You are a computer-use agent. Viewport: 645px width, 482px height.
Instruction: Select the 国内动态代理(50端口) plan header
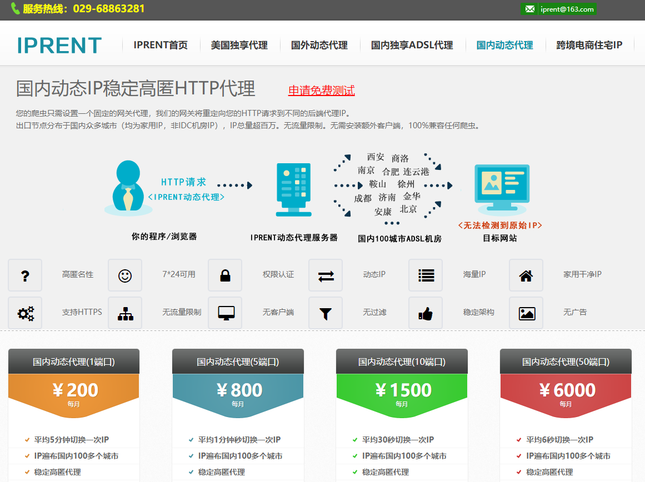[566, 361]
